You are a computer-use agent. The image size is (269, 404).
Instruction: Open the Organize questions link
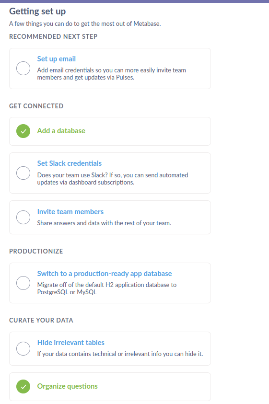(67, 386)
